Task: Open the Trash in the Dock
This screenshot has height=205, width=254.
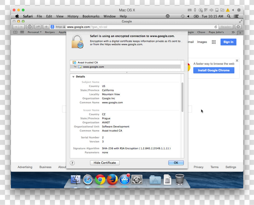Action: click(x=180, y=179)
